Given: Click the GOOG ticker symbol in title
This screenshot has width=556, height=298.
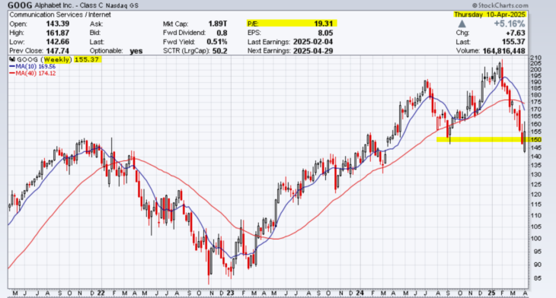Looking at the screenshot, I should point(20,5).
